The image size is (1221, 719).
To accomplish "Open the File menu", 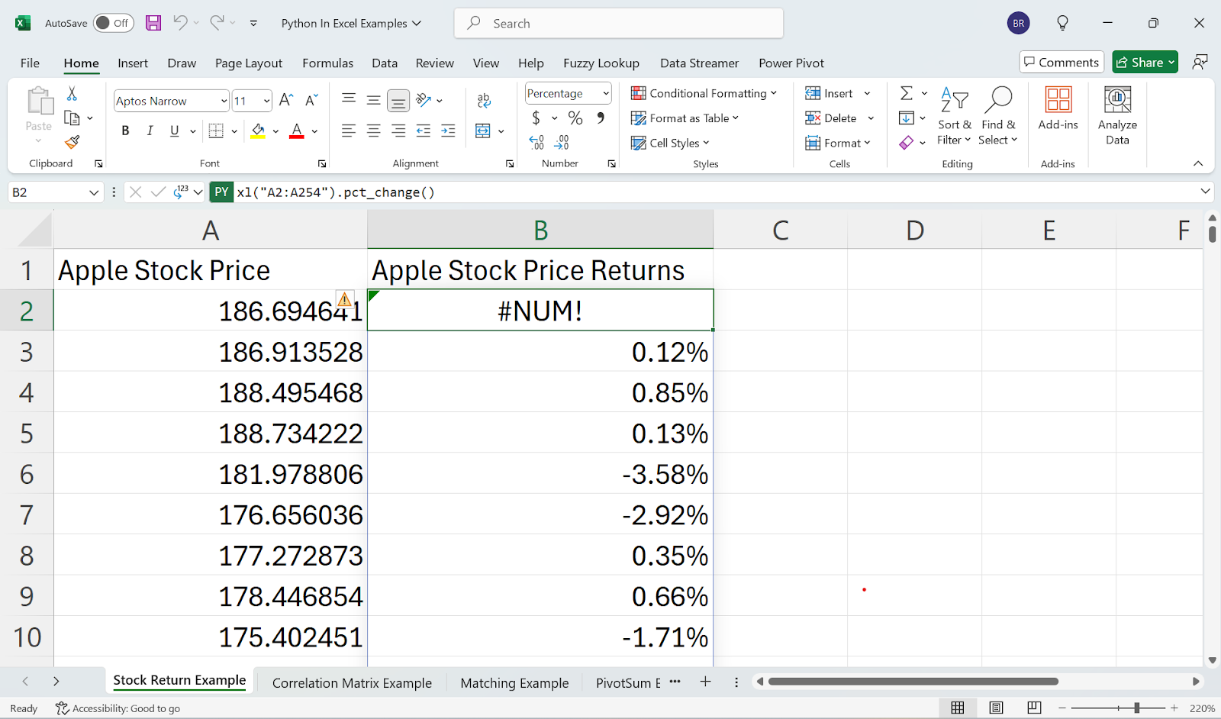I will pyautogui.click(x=30, y=63).
